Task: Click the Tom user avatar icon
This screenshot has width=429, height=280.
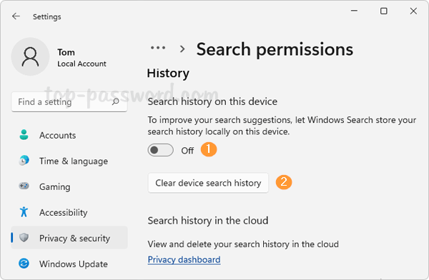Action: [x=30, y=56]
